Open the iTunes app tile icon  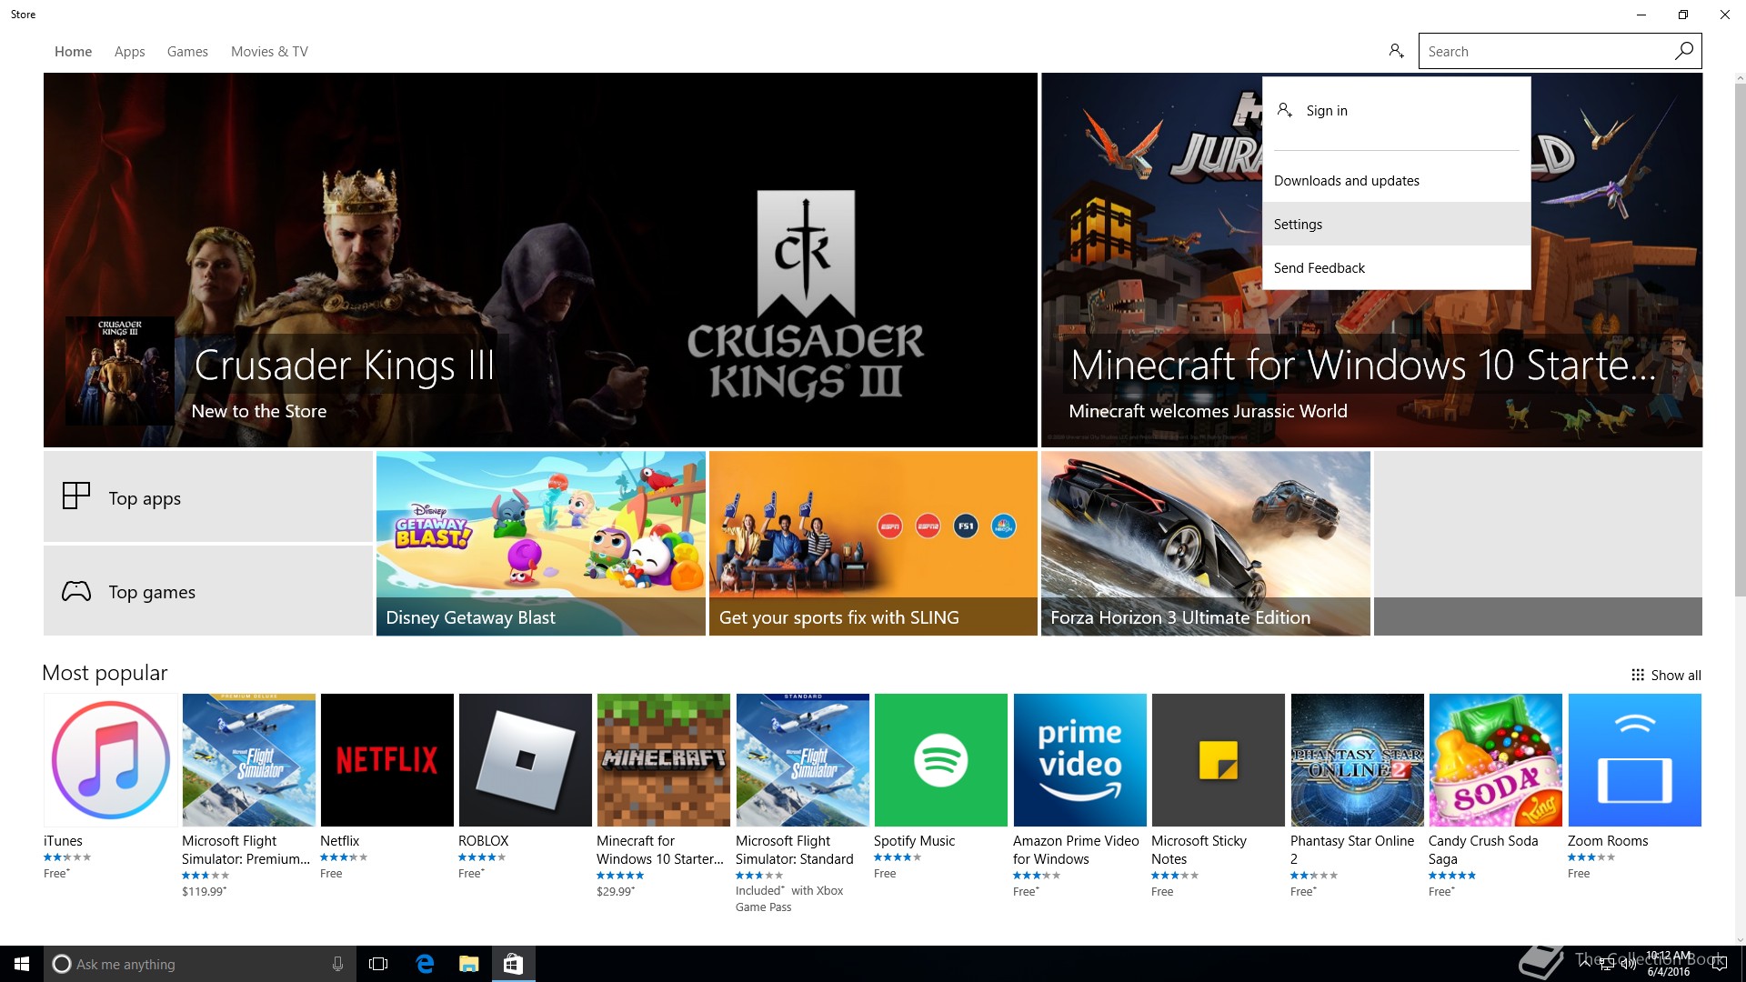pyautogui.click(x=111, y=760)
